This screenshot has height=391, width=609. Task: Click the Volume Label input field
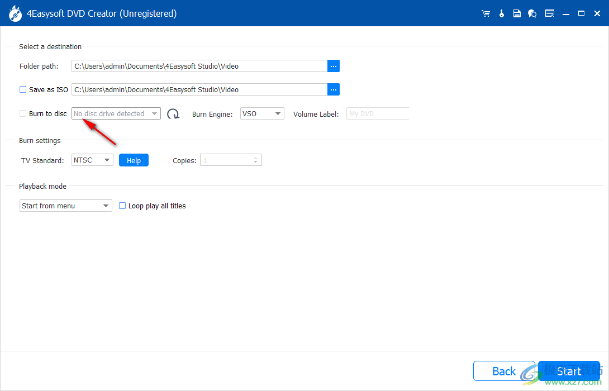[378, 113]
